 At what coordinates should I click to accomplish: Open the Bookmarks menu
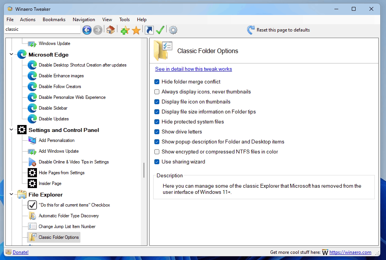click(54, 20)
